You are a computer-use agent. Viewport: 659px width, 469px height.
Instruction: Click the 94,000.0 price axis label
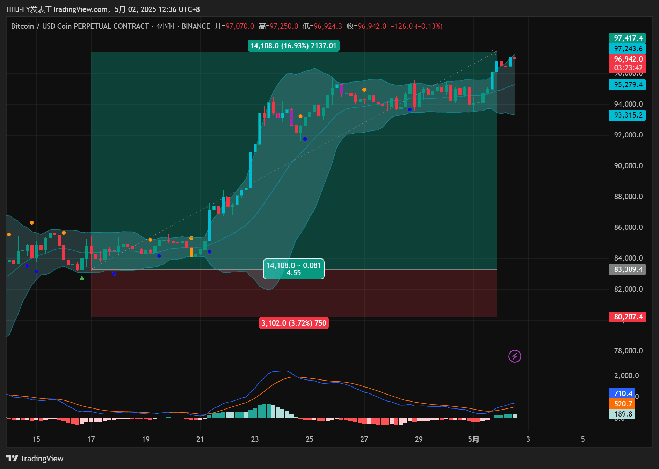pyautogui.click(x=628, y=104)
